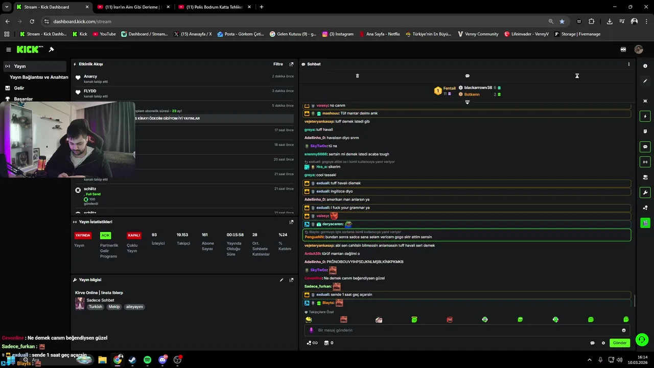Open Discord from the taskbar
This screenshot has width=654, height=368.
(162, 360)
